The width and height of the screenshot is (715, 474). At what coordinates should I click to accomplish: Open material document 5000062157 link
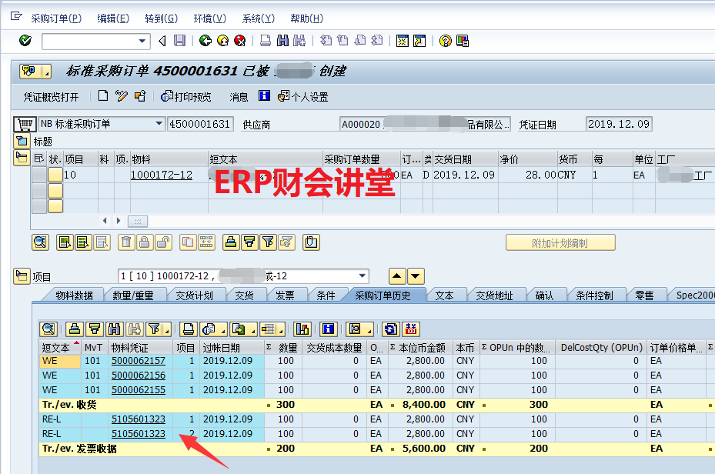[138, 360]
